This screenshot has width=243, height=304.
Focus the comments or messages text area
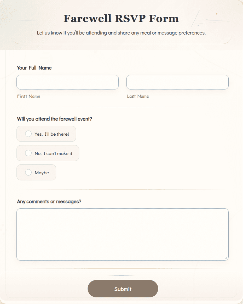123,234
